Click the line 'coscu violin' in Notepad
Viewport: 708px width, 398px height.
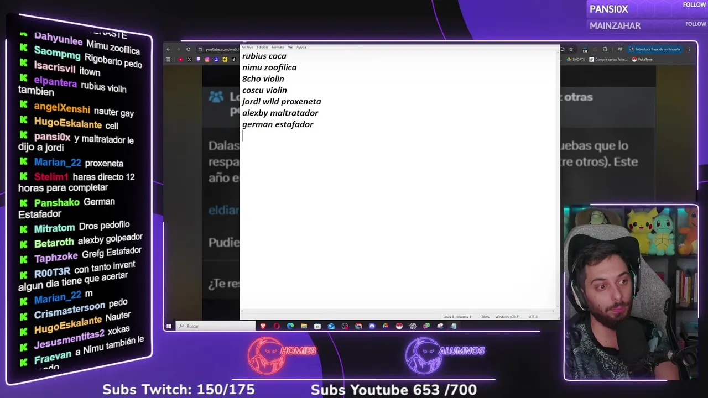pyautogui.click(x=264, y=90)
